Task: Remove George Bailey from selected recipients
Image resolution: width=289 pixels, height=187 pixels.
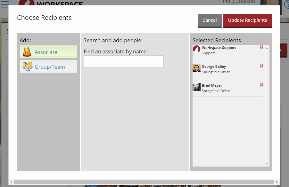Action: [262, 66]
